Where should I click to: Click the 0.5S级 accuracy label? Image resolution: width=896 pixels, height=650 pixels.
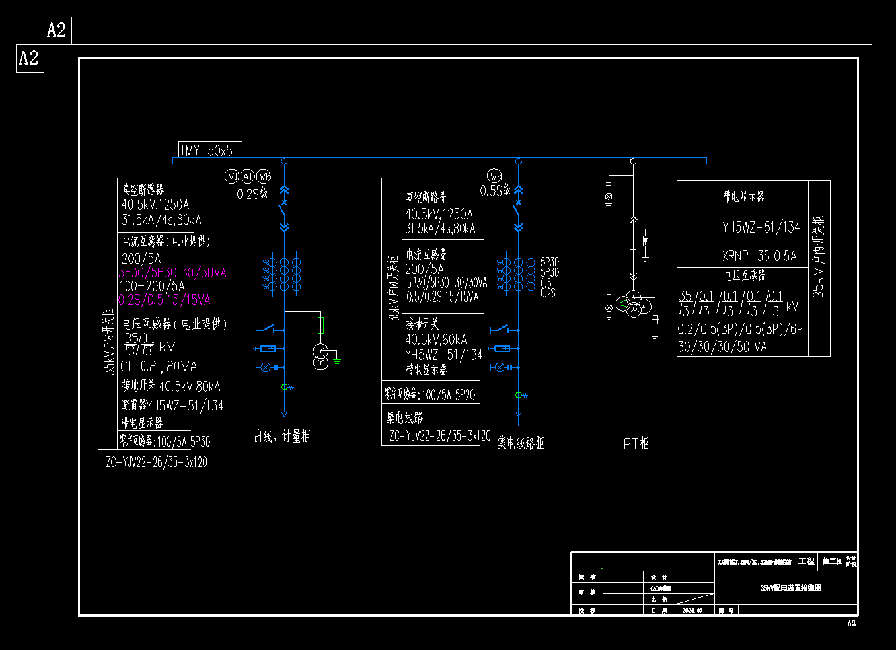(496, 190)
